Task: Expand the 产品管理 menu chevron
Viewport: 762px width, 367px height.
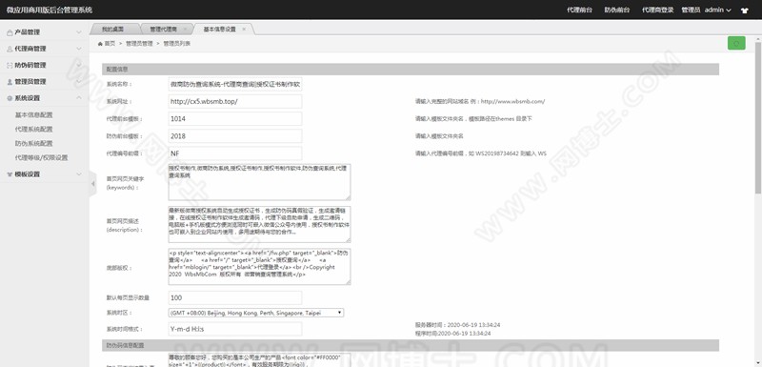Action: 79,32
